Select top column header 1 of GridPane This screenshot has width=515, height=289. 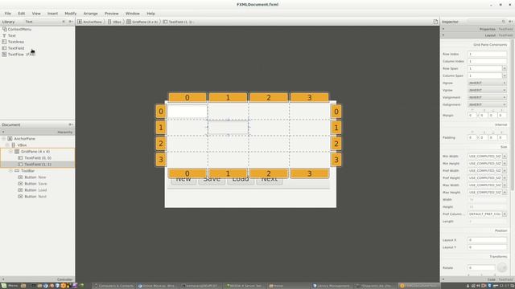[228, 97]
